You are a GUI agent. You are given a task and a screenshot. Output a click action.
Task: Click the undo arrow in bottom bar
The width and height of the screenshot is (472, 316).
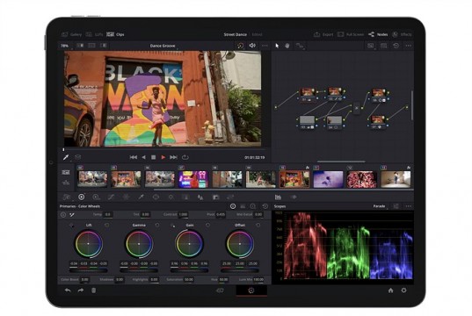point(68,291)
